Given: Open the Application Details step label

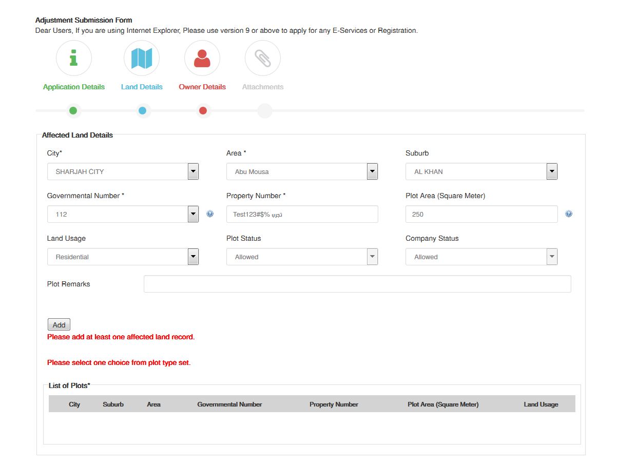Looking at the screenshot, I should click(74, 87).
